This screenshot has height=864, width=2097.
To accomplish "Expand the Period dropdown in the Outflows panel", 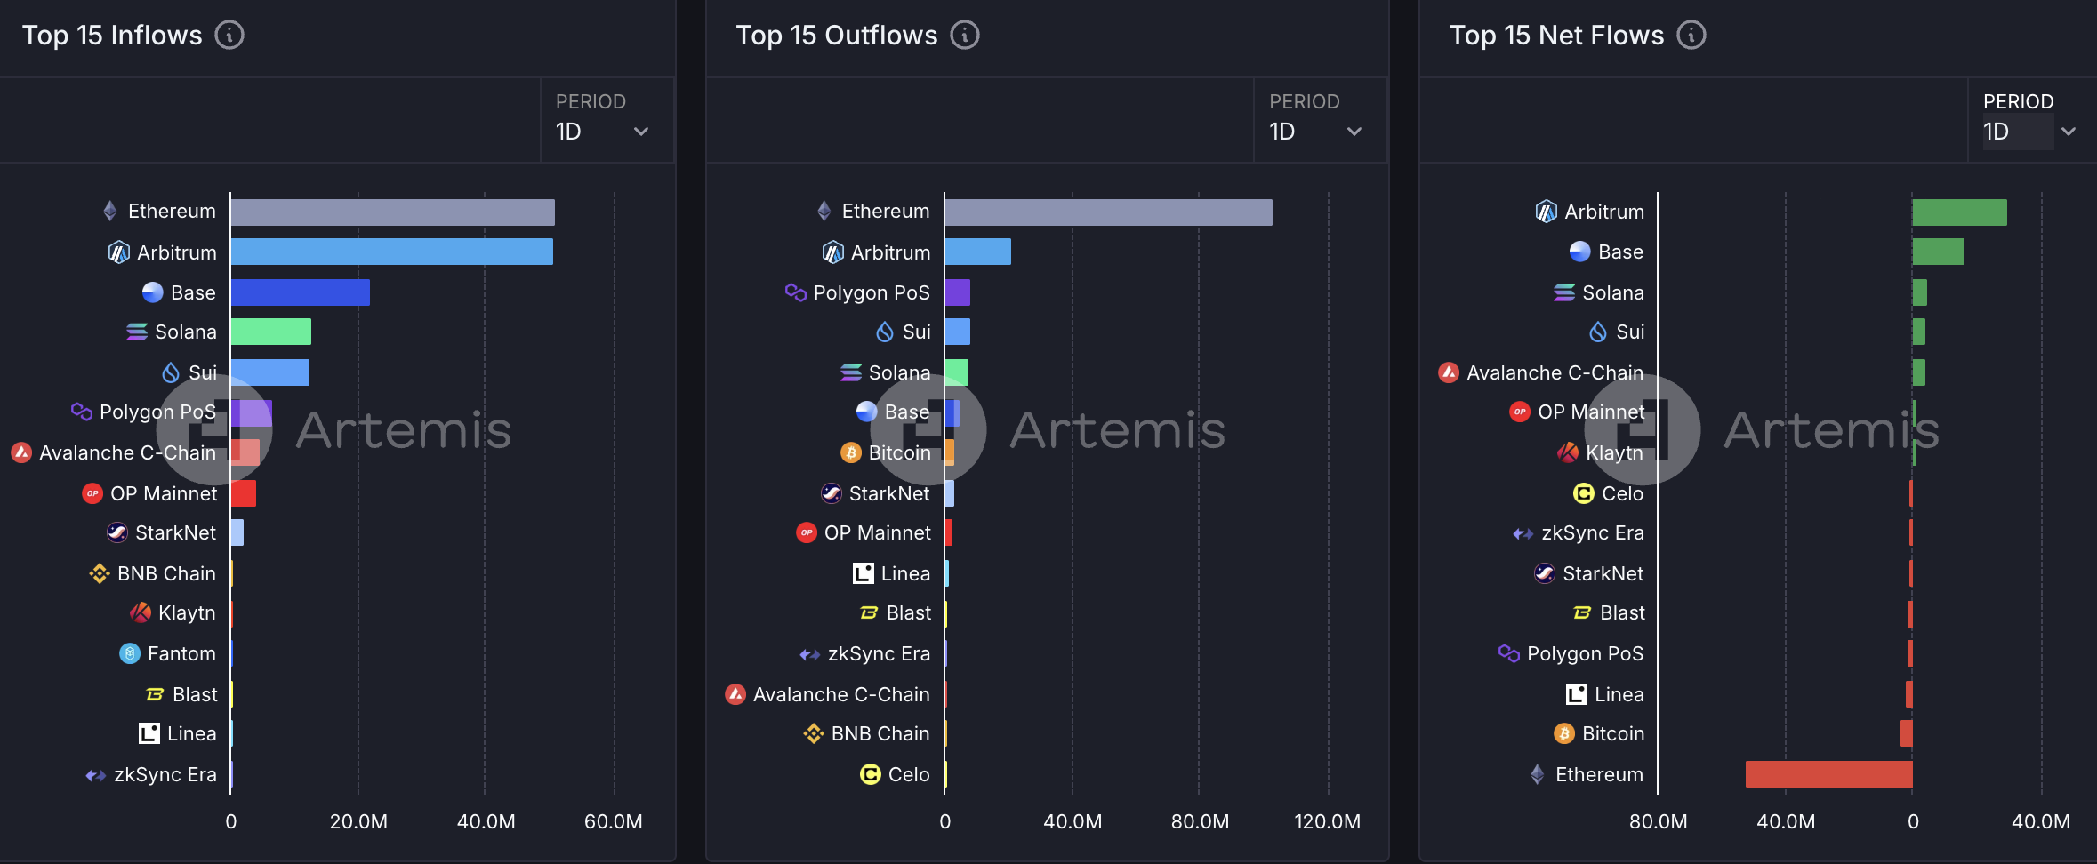I will point(1320,119).
